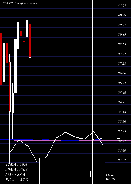Click the 39.77 price axis label

pyautogui.click(x=122, y=25)
